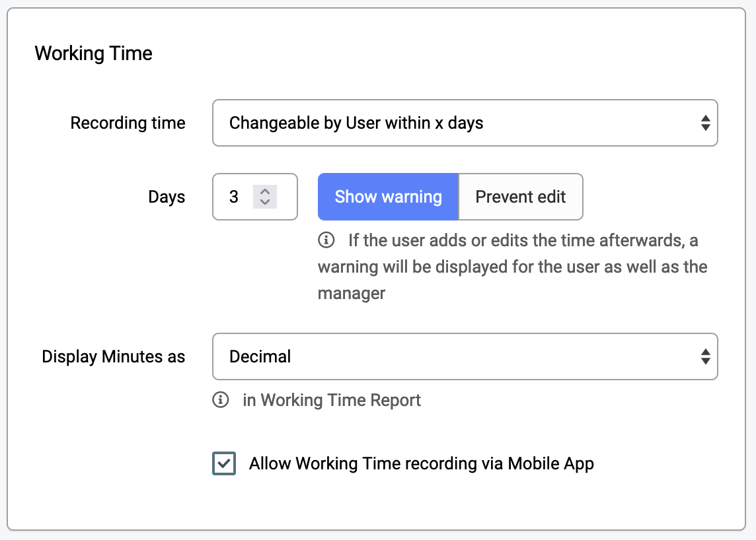The image size is (756, 540).
Task: Select the Show warning option
Action: point(388,197)
